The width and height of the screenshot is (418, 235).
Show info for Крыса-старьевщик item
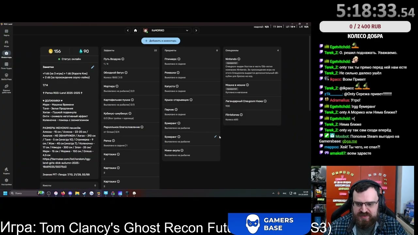coord(191,100)
